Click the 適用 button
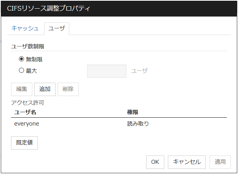 coord(220,161)
